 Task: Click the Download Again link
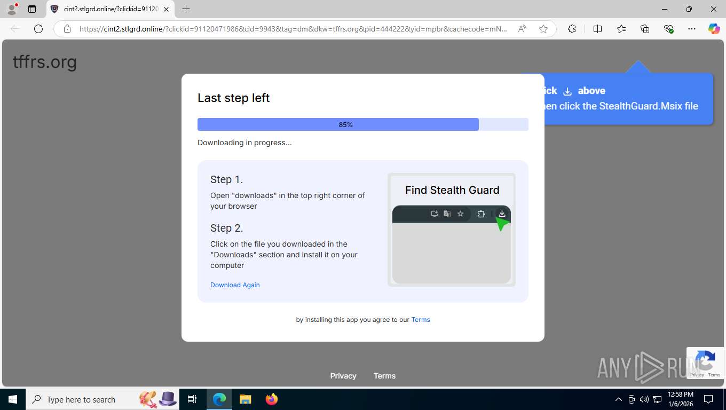coord(235,285)
